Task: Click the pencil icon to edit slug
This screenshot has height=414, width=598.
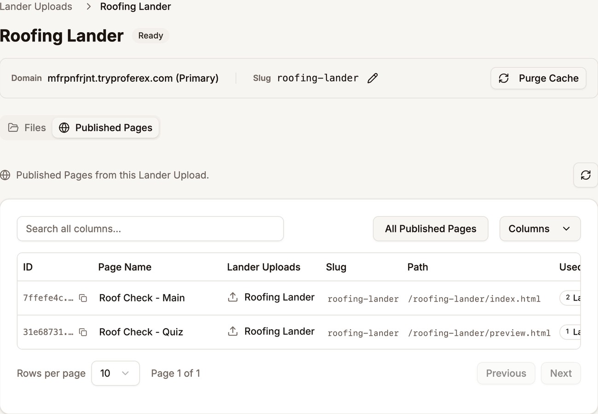Action: tap(373, 78)
